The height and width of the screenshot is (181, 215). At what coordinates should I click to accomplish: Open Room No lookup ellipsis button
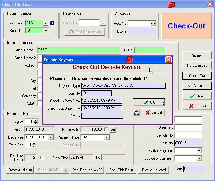click(x=45, y=31)
